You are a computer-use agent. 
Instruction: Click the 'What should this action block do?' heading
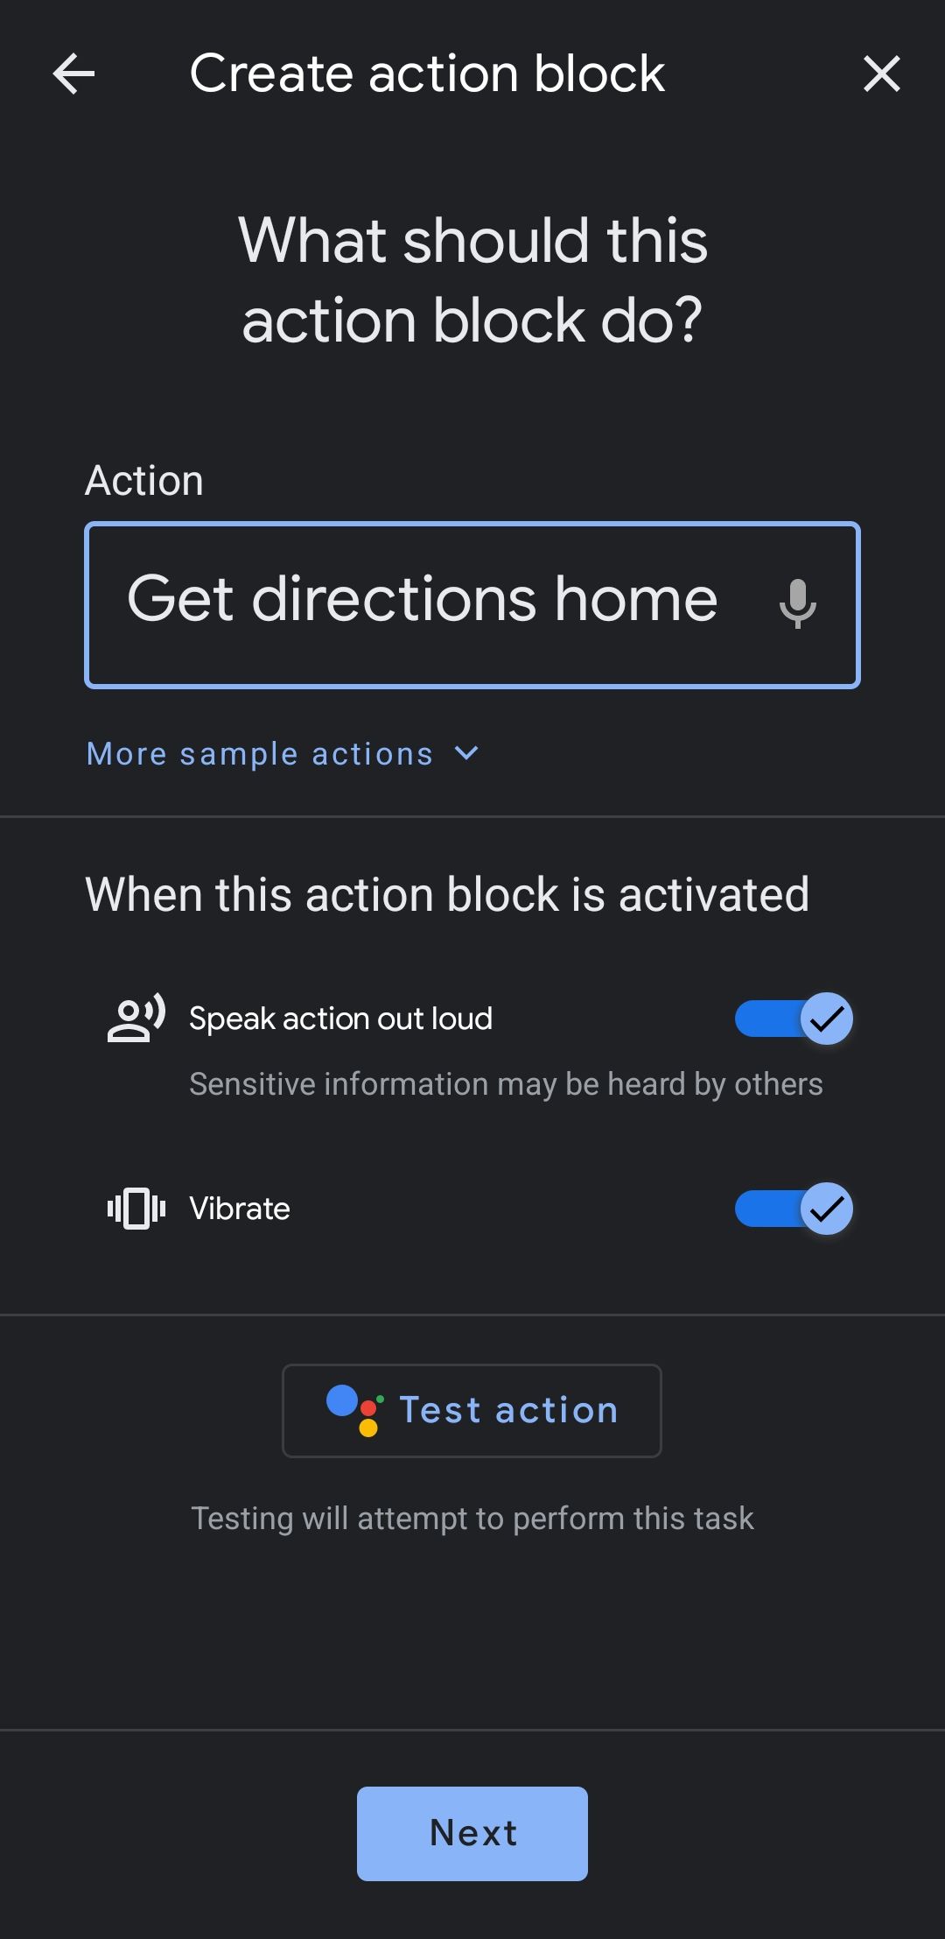coord(472,280)
